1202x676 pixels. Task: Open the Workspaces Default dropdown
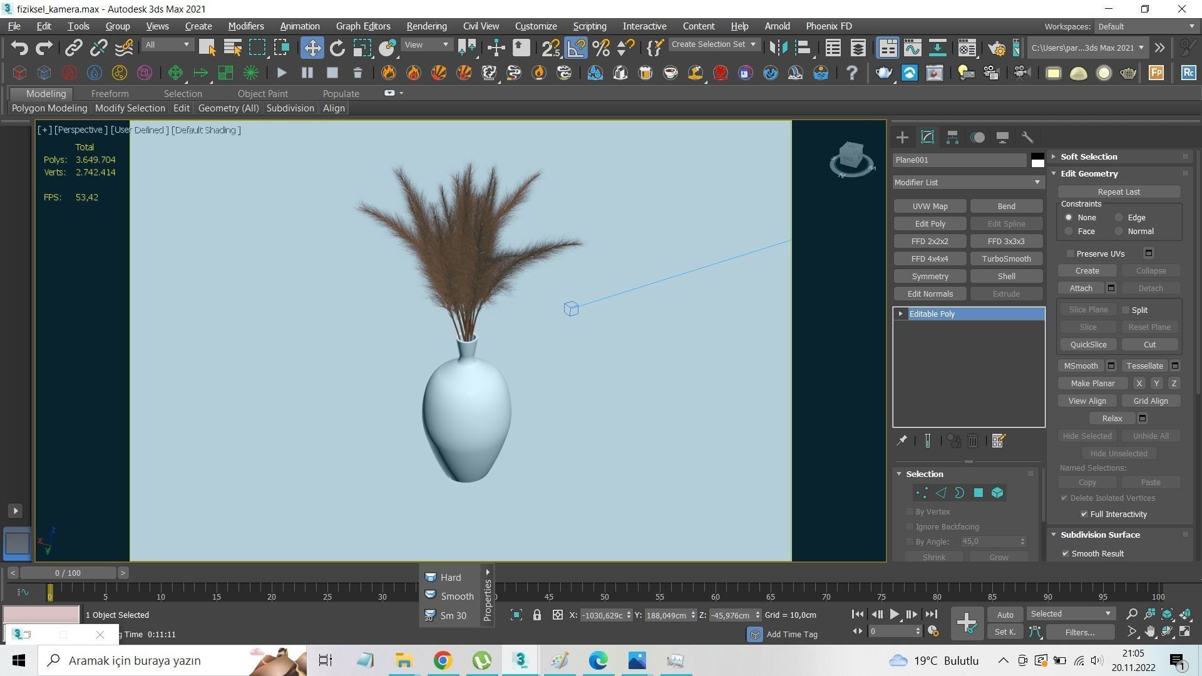click(x=1146, y=26)
